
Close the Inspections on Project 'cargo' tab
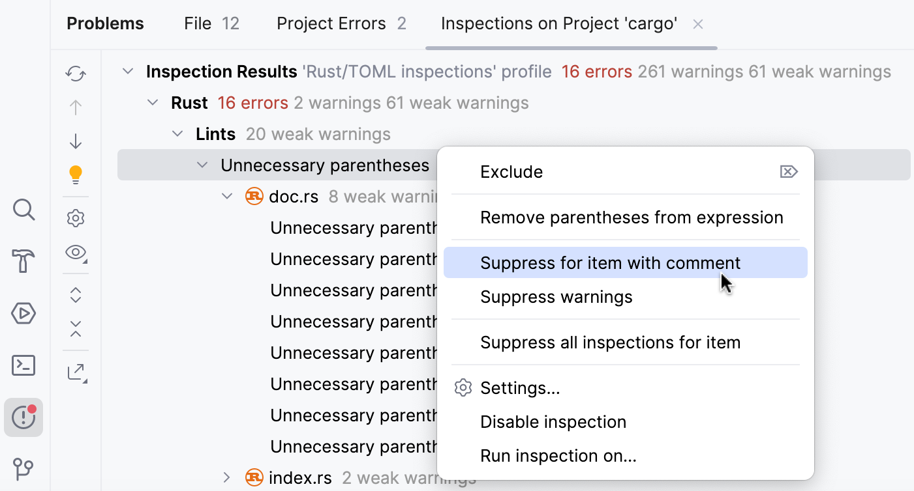point(697,23)
